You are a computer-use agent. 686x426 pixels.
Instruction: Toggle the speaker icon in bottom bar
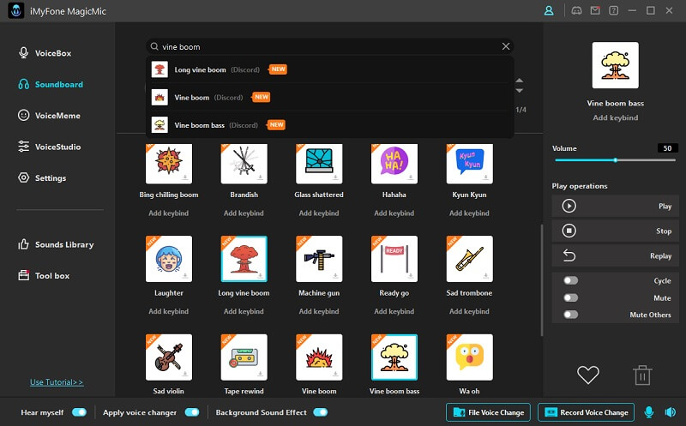(x=670, y=412)
